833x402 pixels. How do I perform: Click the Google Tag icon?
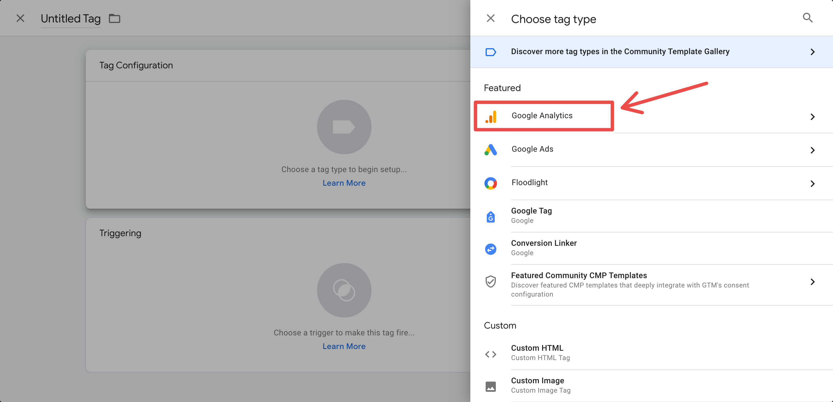click(x=490, y=217)
